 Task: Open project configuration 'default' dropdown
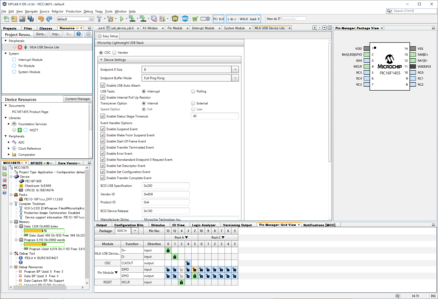(x=91, y=19)
